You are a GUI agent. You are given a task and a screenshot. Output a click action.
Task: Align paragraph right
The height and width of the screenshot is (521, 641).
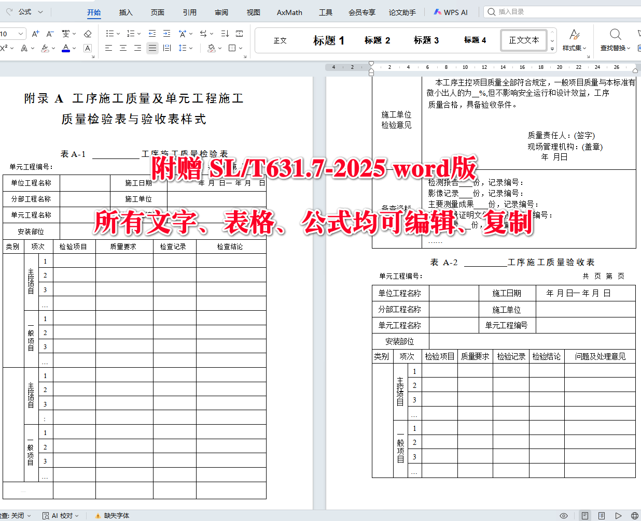click(137, 48)
